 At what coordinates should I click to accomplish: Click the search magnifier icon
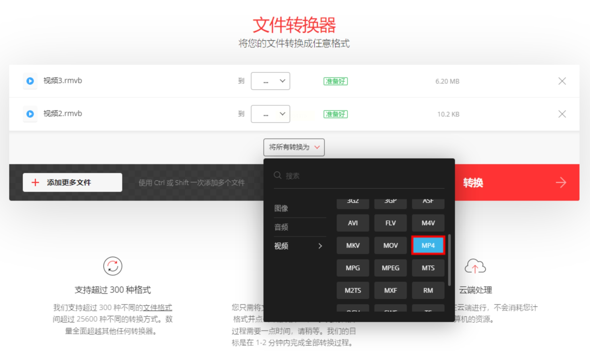point(277,175)
